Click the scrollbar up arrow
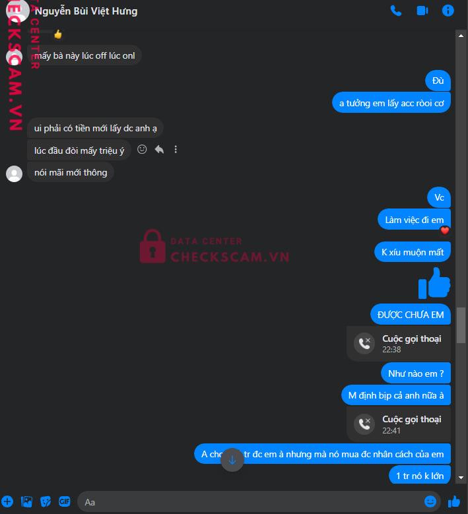Screen dimensions: 468x514 (461, 36)
